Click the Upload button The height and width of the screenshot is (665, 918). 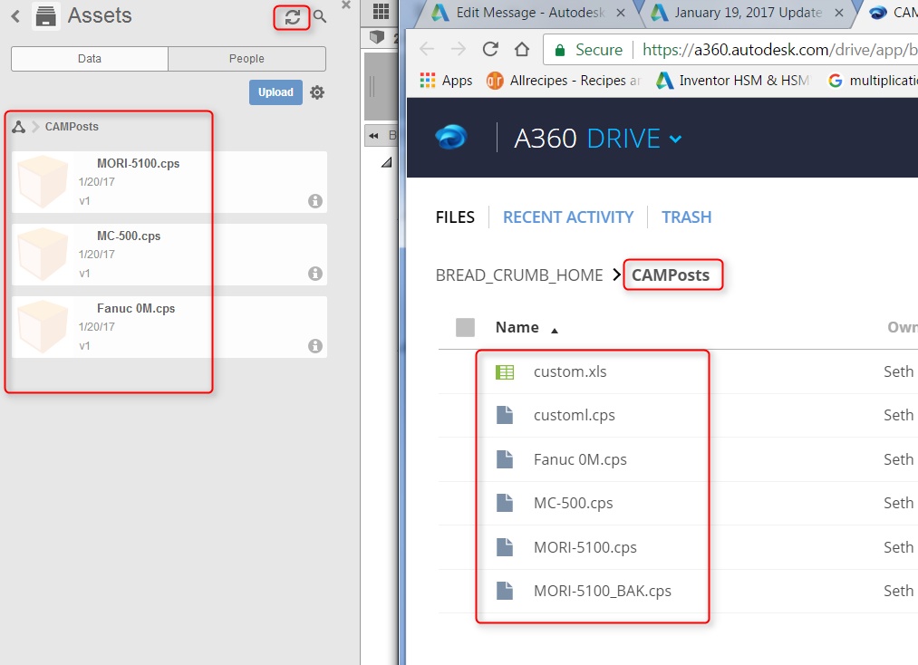275,92
